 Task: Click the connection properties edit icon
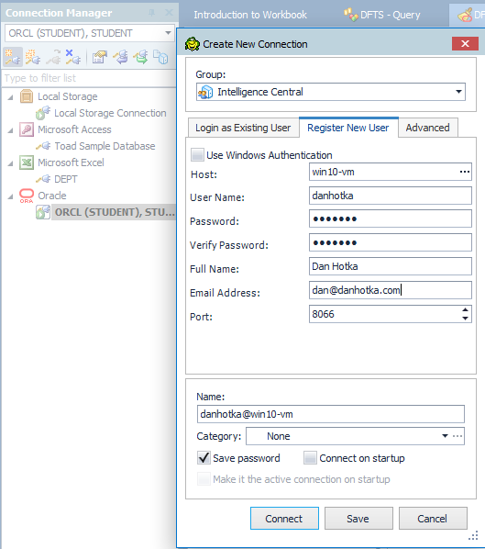click(x=100, y=57)
